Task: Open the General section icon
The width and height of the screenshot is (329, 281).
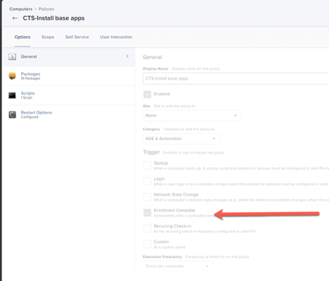Action: tap(13, 56)
